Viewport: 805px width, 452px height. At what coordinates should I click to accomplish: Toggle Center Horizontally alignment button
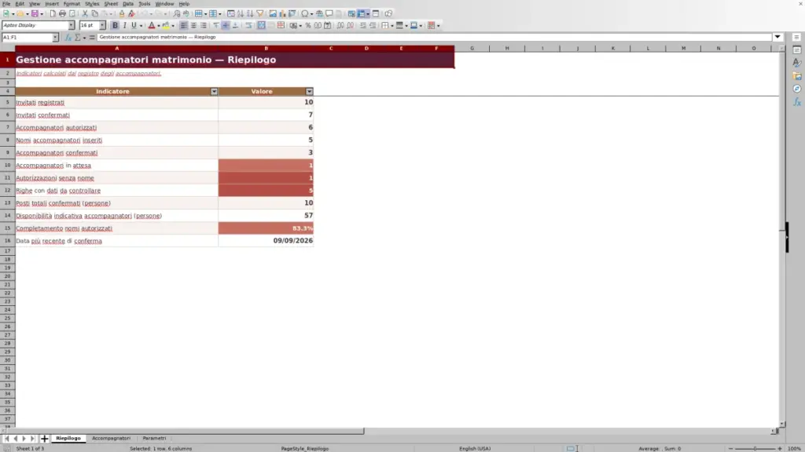[193, 26]
